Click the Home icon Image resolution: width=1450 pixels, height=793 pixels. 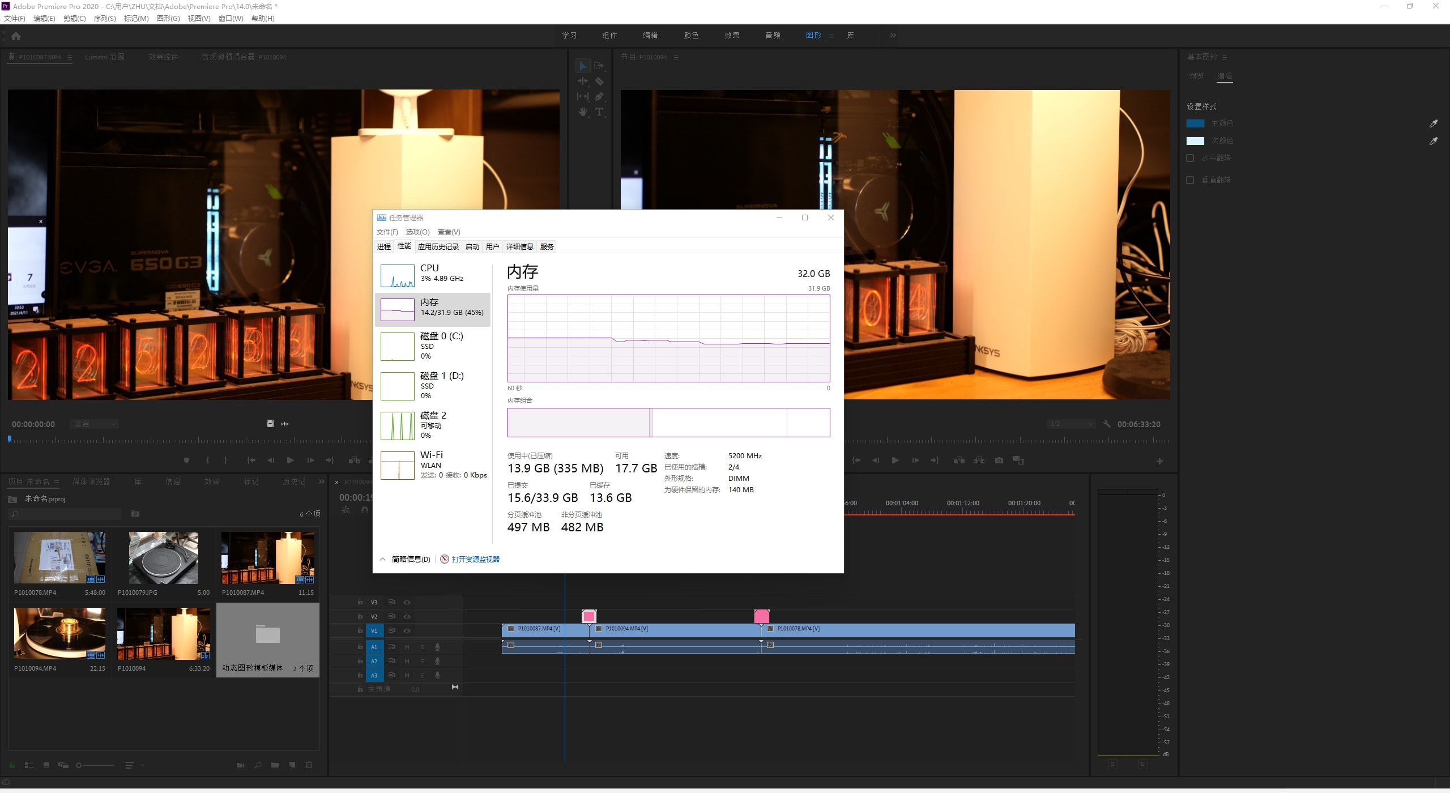click(16, 36)
